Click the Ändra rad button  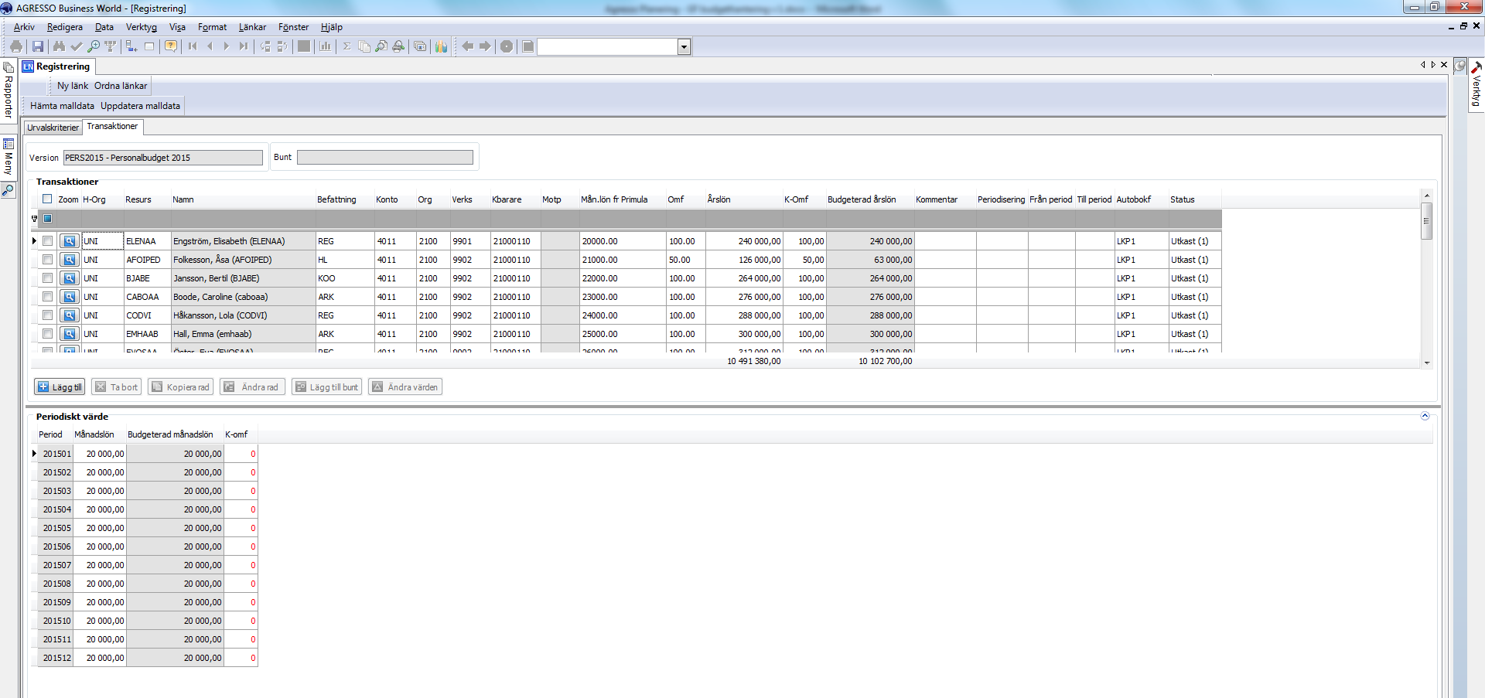[252, 387]
